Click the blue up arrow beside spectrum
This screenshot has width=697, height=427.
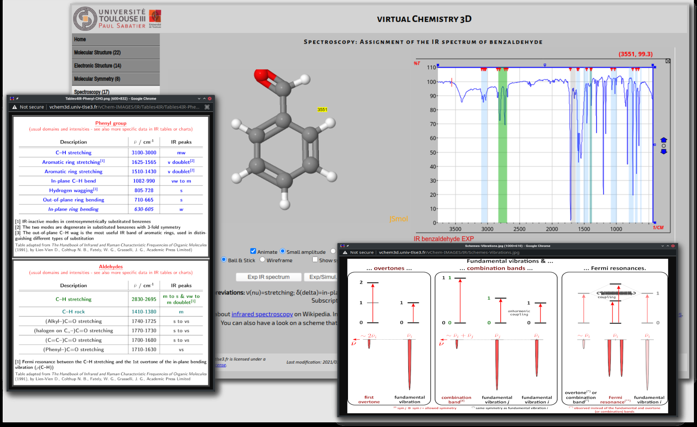663,140
